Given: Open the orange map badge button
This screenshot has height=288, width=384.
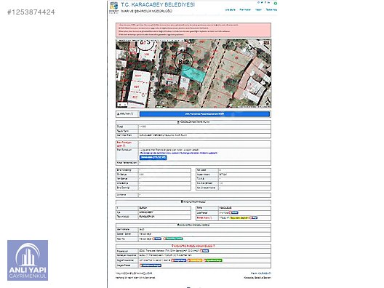Looking at the screenshot, I should 195,260.
